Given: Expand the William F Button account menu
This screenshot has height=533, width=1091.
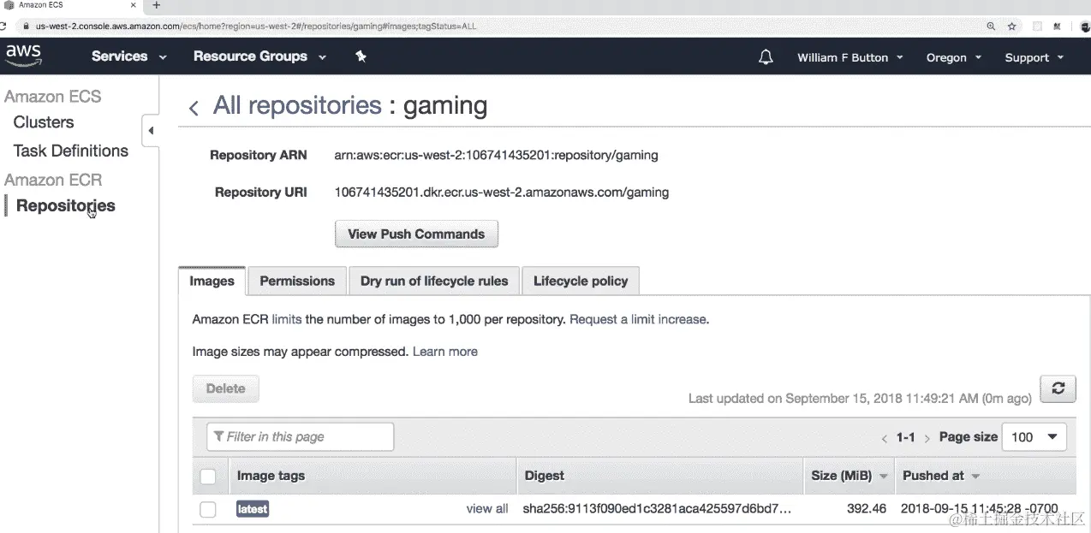Looking at the screenshot, I should click(850, 57).
